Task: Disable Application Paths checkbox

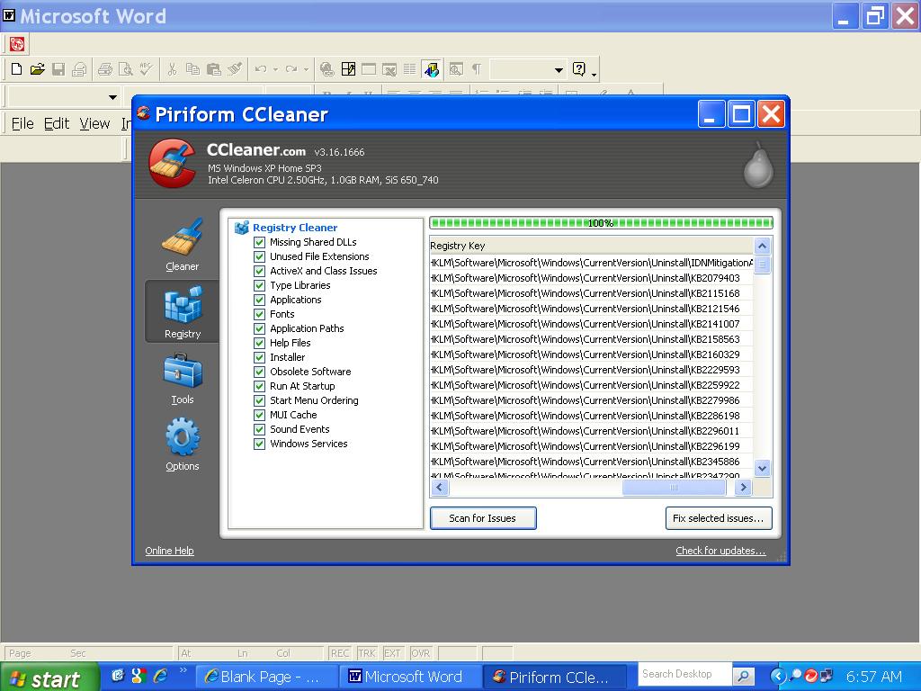Action: coord(259,328)
